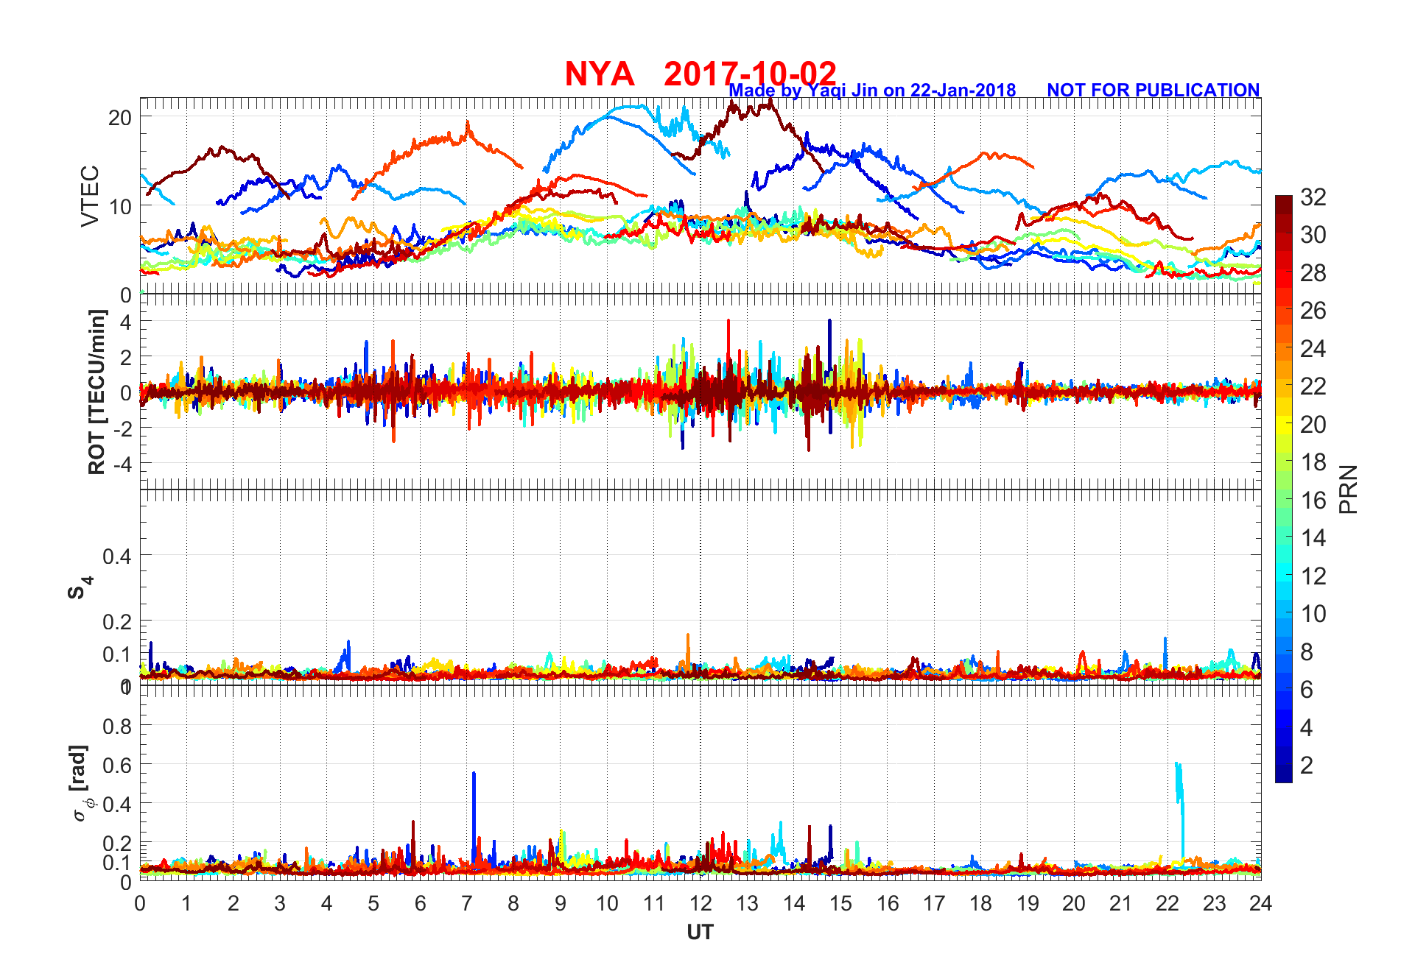The image size is (1401, 979).
Task: Click sigma-phi axis tick label 0.6
Action: click(x=117, y=766)
